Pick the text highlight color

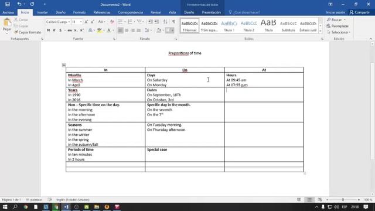(x=99, y=30)
